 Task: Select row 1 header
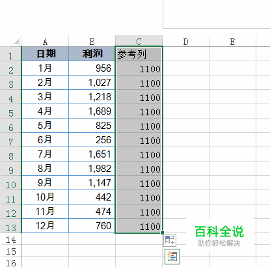[x=10, y=54]
